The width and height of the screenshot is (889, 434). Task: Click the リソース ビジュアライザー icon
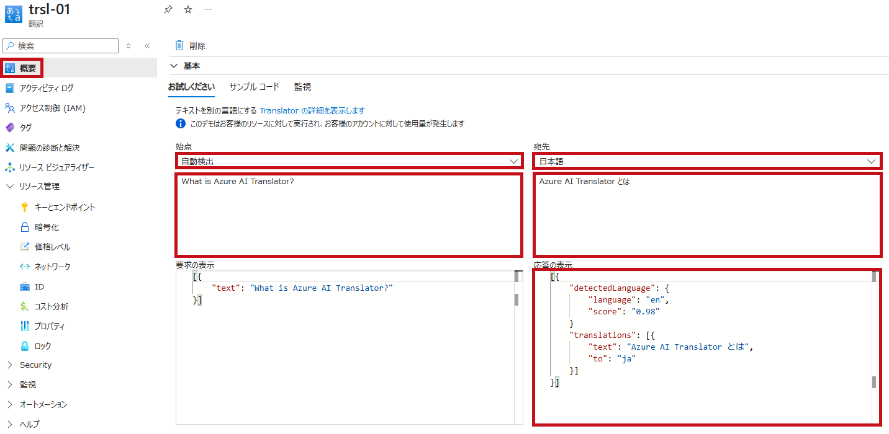click(9, 167)
